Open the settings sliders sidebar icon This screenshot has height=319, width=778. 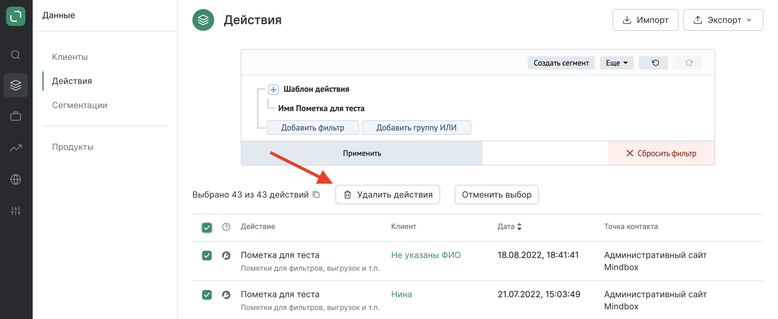tap(16, 211)
